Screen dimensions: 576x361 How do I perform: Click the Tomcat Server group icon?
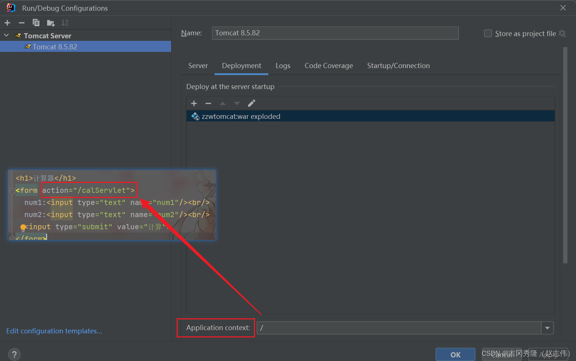(x=18, y=36)
